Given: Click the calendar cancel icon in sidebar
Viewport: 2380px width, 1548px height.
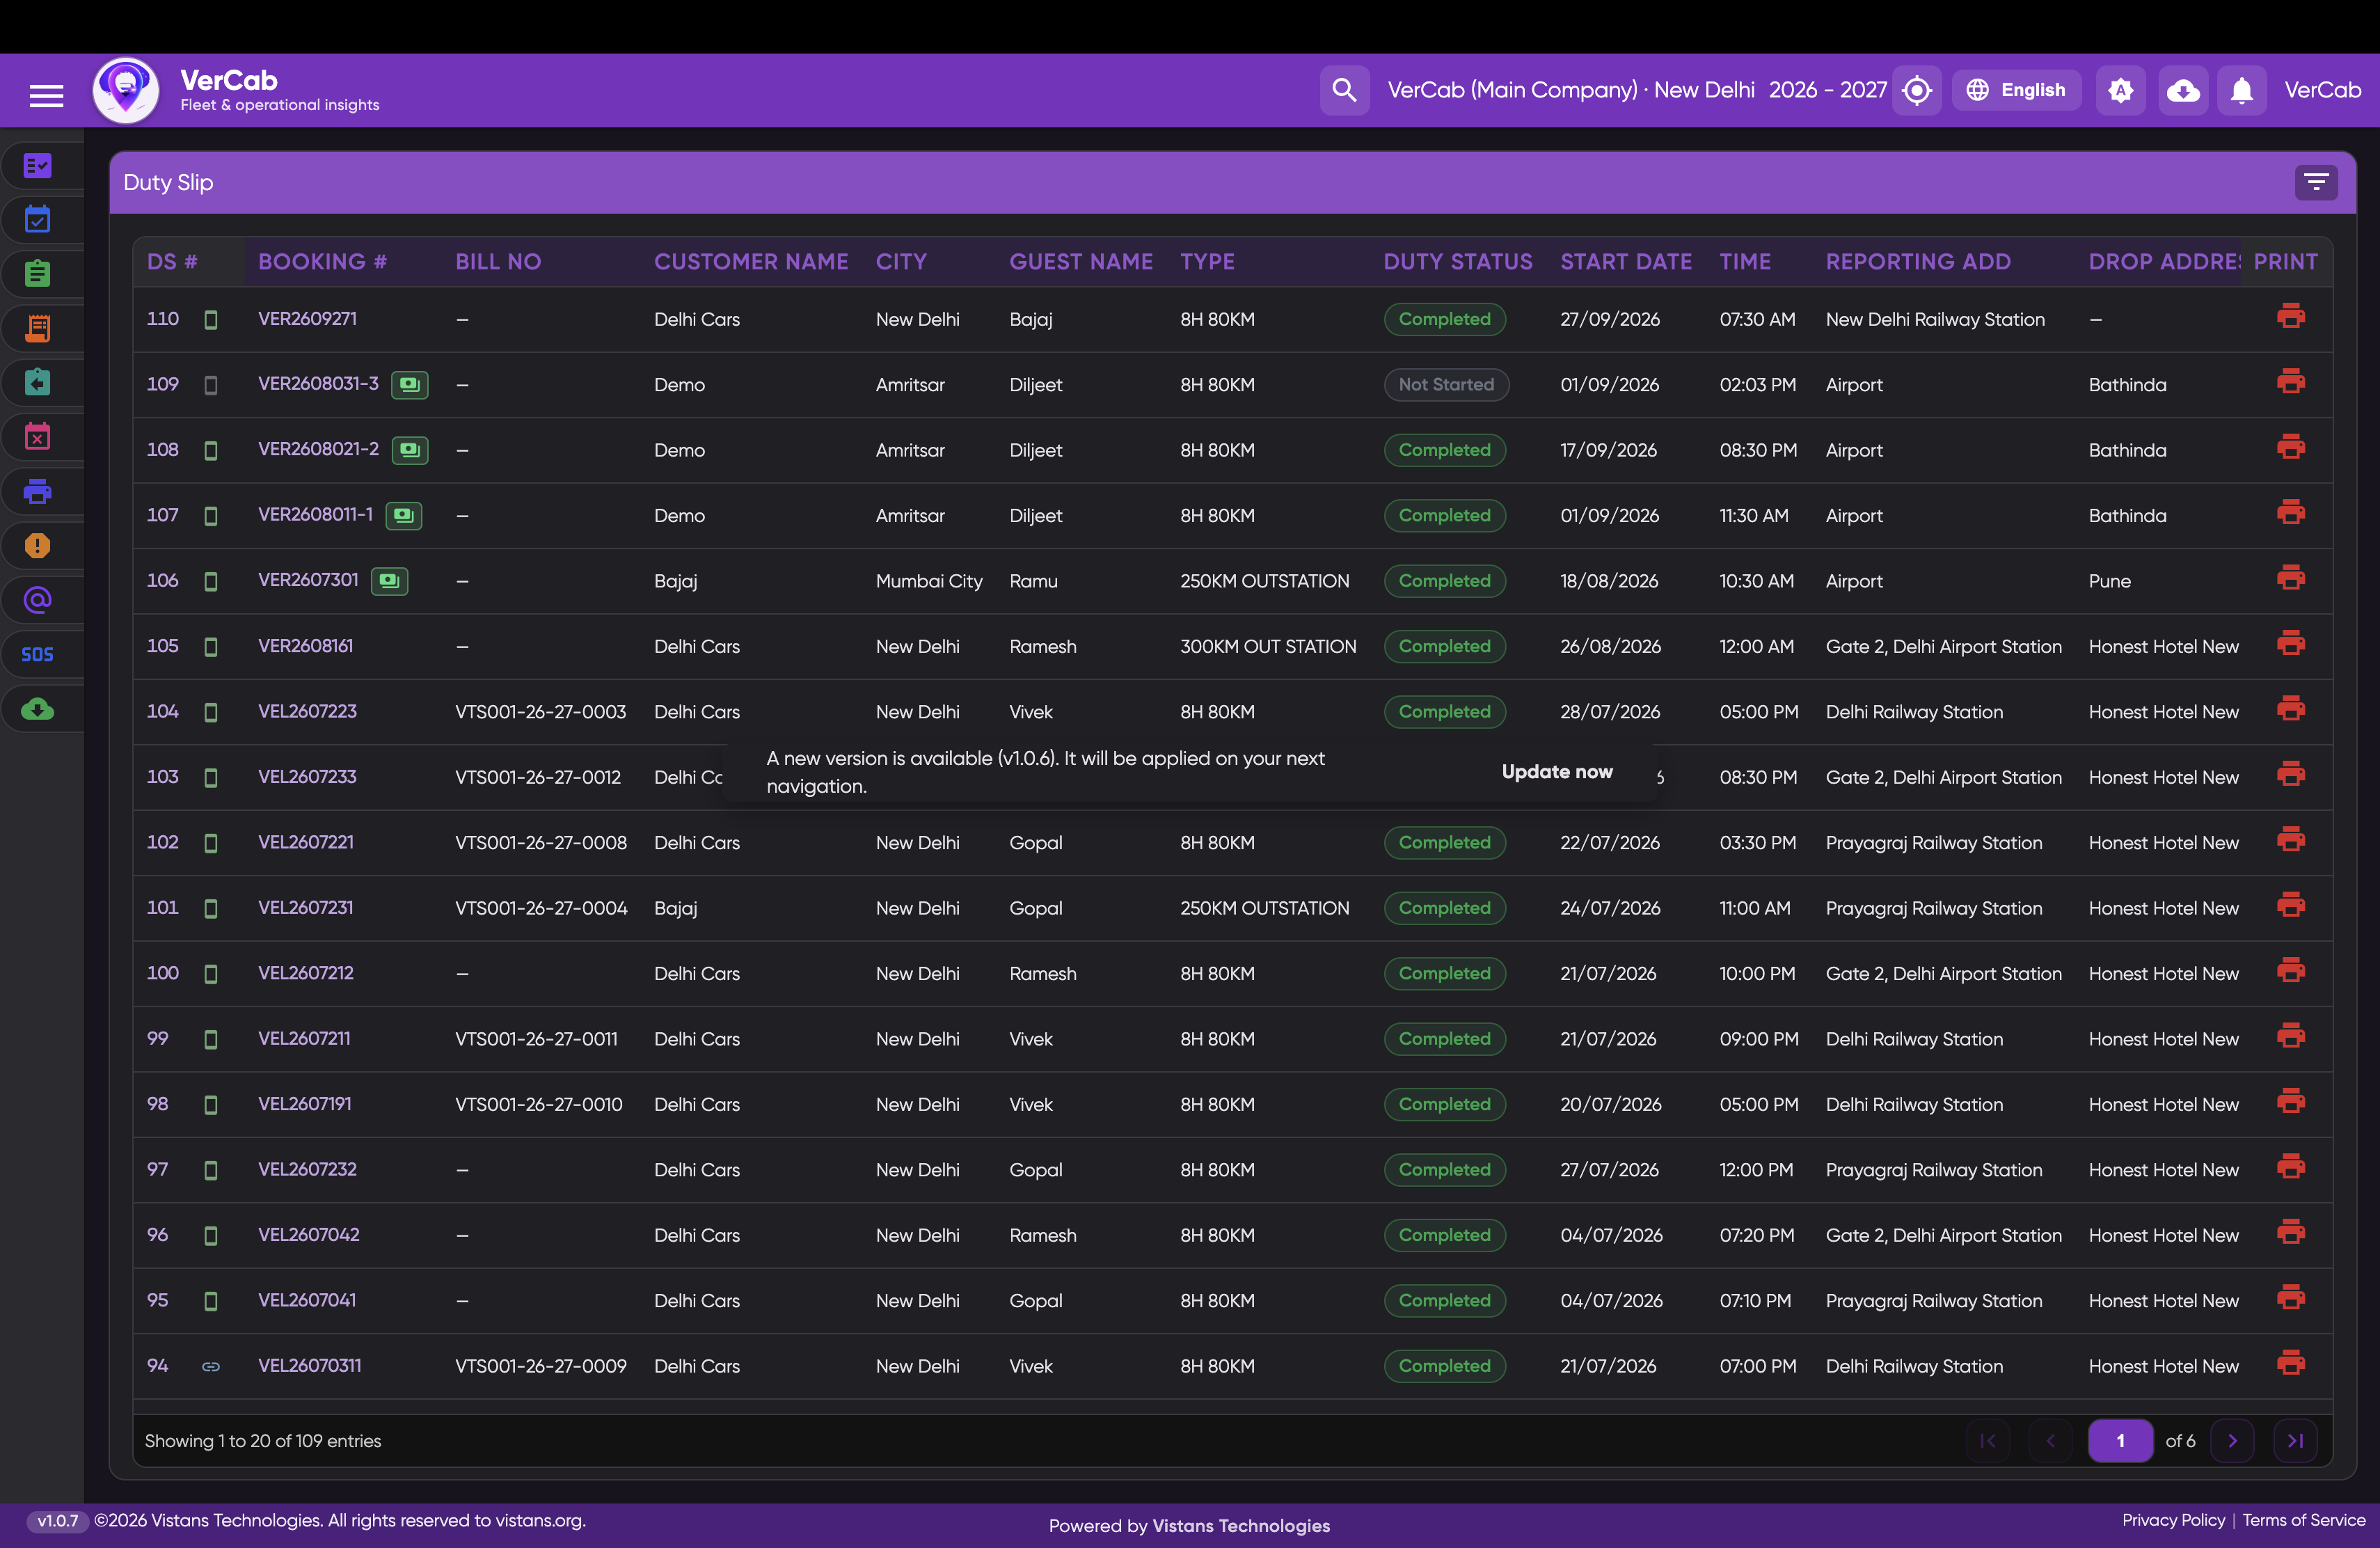Looking at the screenshot, I should point(38,436).
